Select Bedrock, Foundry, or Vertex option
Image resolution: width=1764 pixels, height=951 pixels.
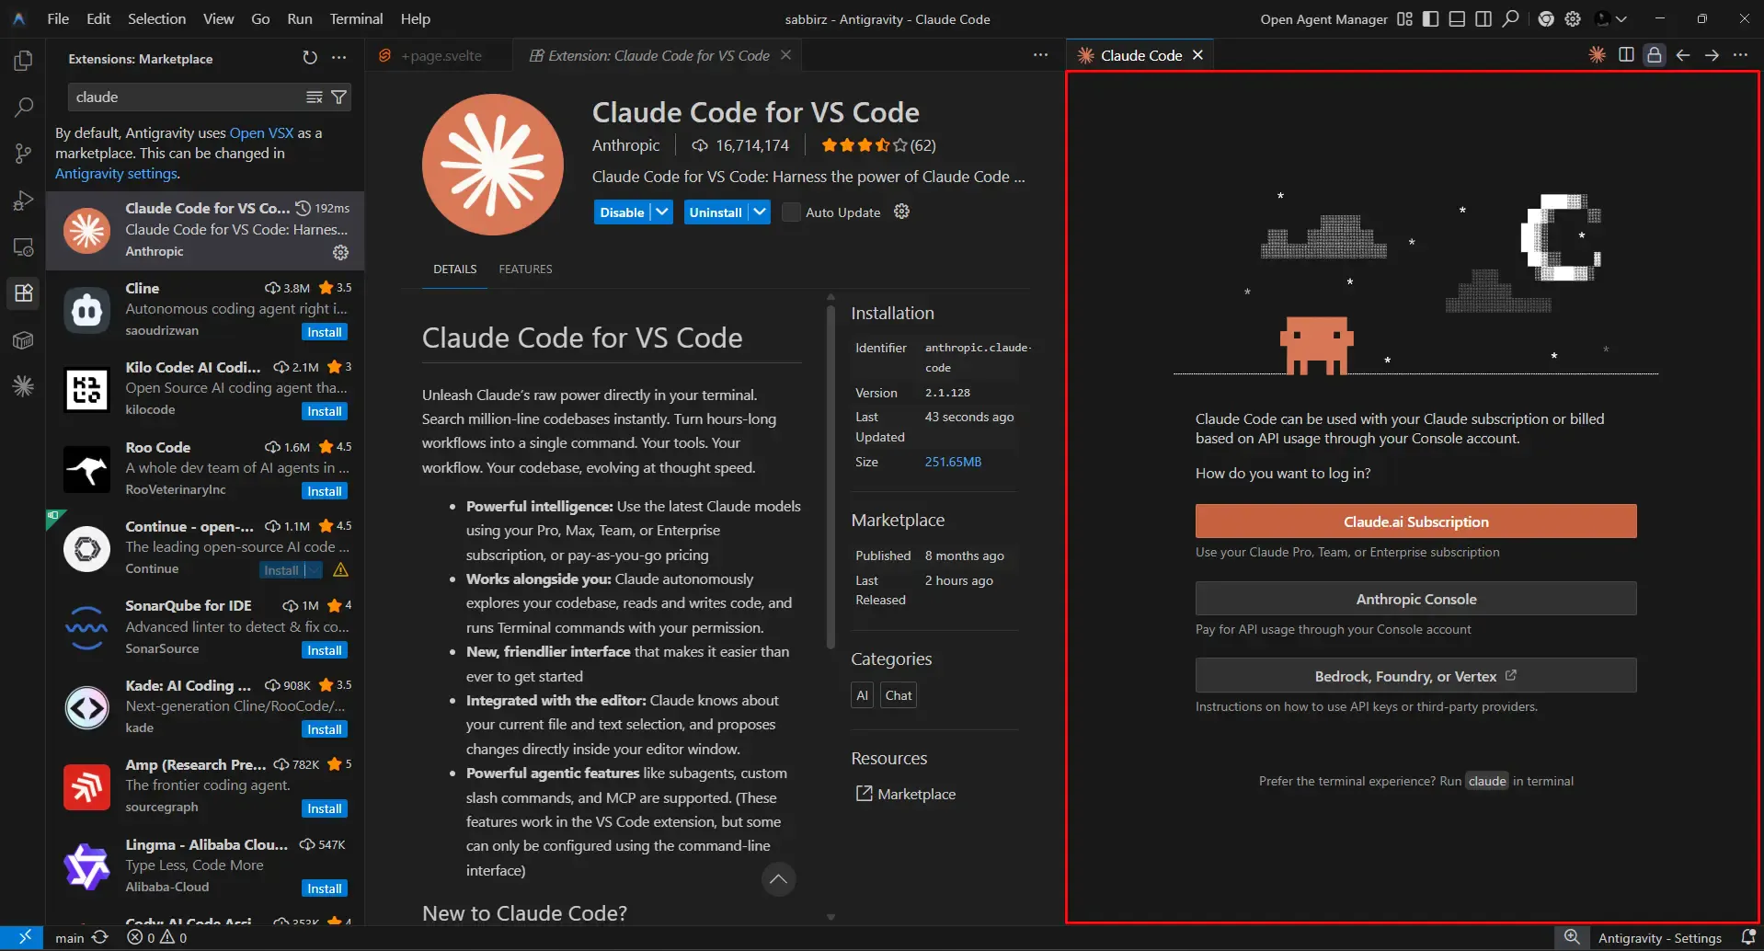(1415, 676)
